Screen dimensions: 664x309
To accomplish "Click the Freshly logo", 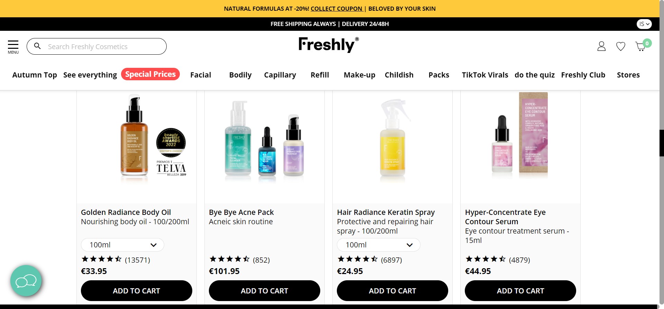I will tap(328, 45).
